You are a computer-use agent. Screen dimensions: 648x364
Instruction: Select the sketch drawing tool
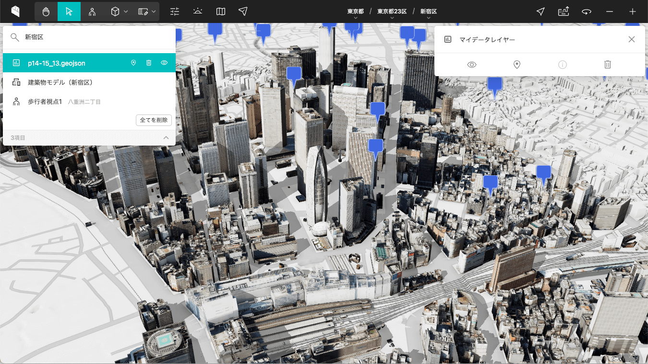pos(143,11)
